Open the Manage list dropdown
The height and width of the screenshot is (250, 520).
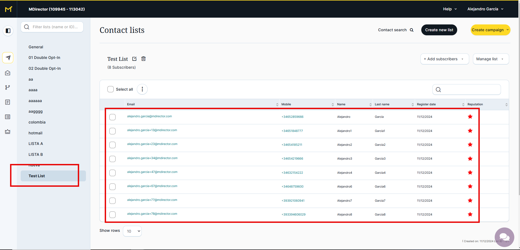[491, 59]
